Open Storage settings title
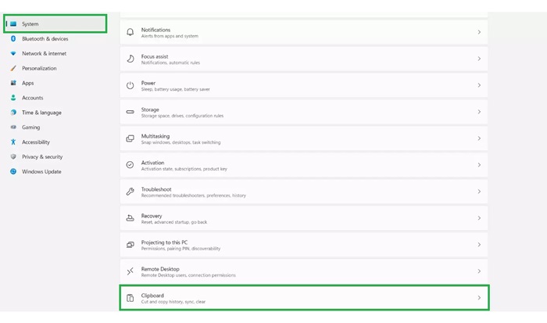 click(x=150, y=109)
